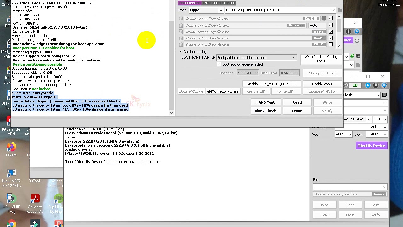Click file icon on Userarea row
This screenshot has width=403, height=227.
(180, 26)
